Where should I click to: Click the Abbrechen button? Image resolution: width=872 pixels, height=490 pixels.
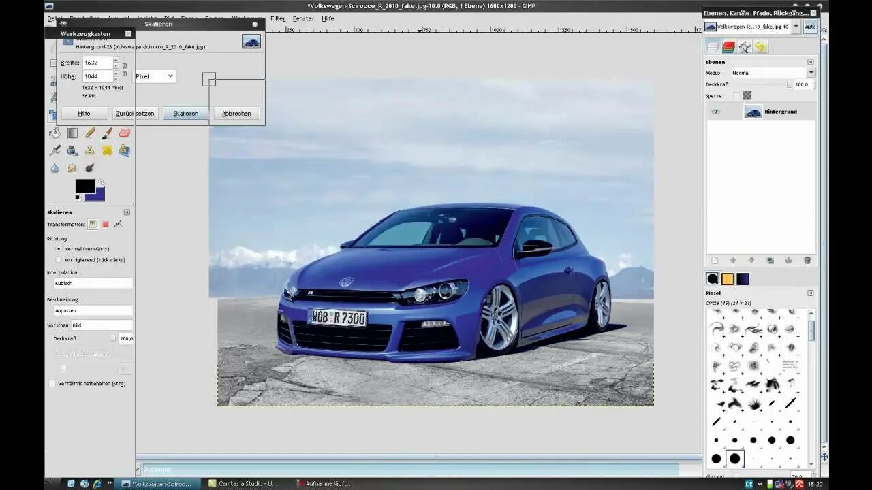click(x=236, y=114)
